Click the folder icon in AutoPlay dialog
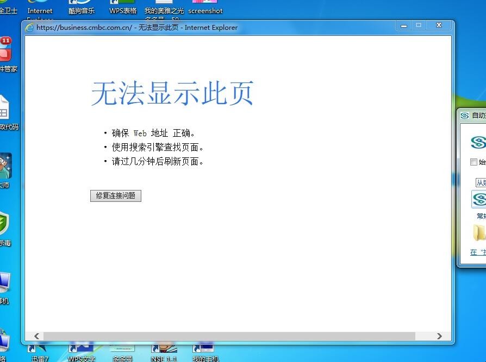486x362 pixels. pyautogui.click(x=479, y=232)
